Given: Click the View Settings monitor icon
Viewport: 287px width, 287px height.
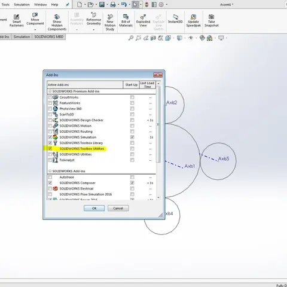Looking at the screenshot, I should pyautogui.click(x=221, y=38).
